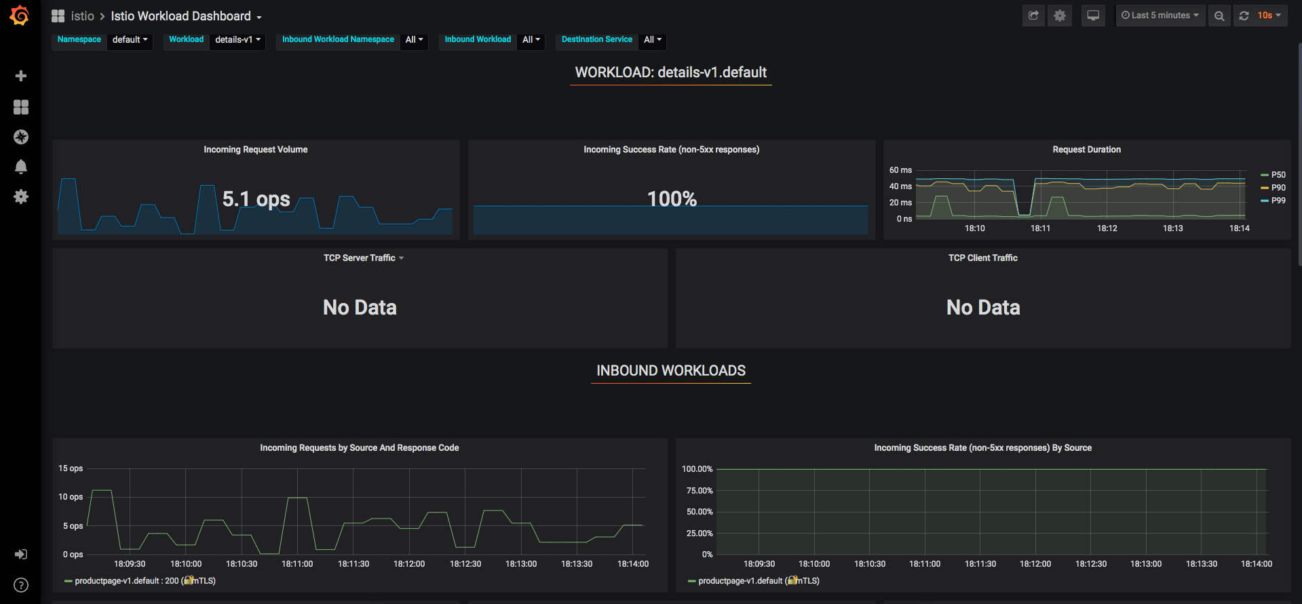
Task: Open the Istio Workload Dashboard title menu
Action: tap(186, 16)
